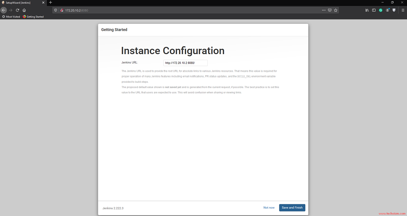Reload the page with the refresh icon

tap(17, 10)
